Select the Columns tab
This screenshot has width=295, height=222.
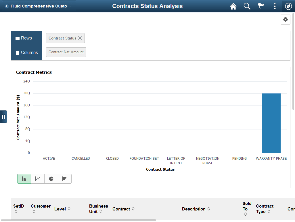coord(26,52)
